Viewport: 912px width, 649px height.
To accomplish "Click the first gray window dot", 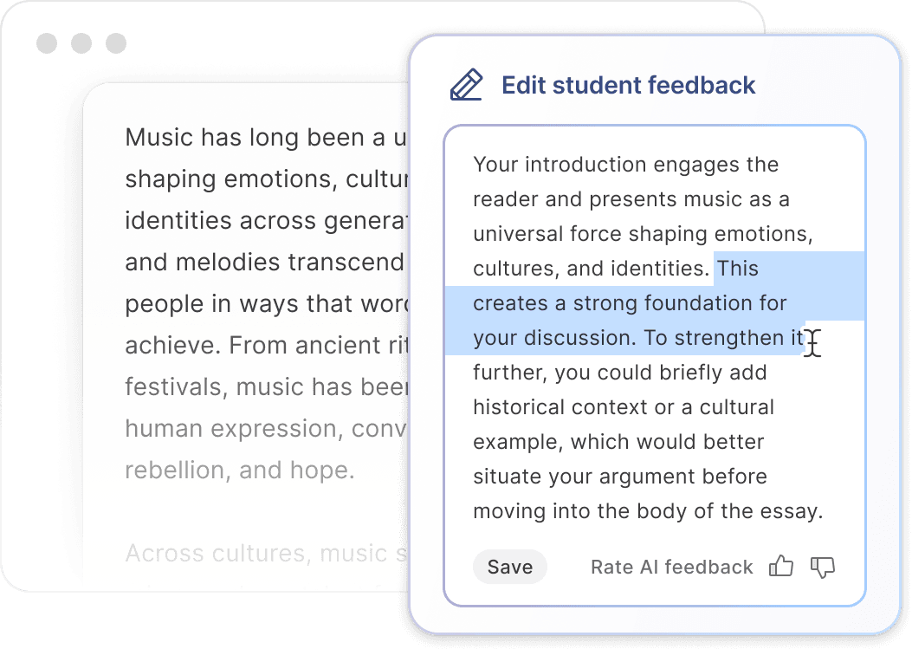I will click(47, 43).
